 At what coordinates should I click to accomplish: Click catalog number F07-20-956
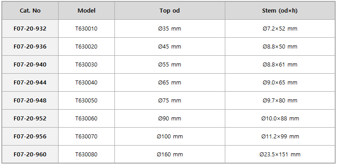30,137
